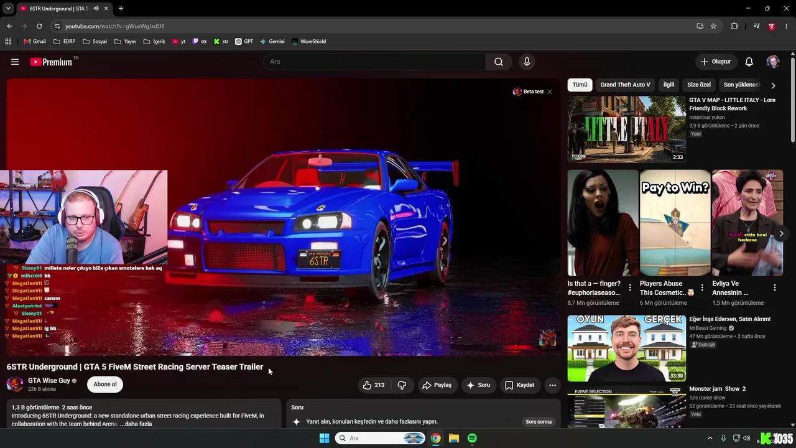Open the İçerik bookmarks folder
Image resolution: width=796 pixels, height=448 pixels.
point(154,42)
